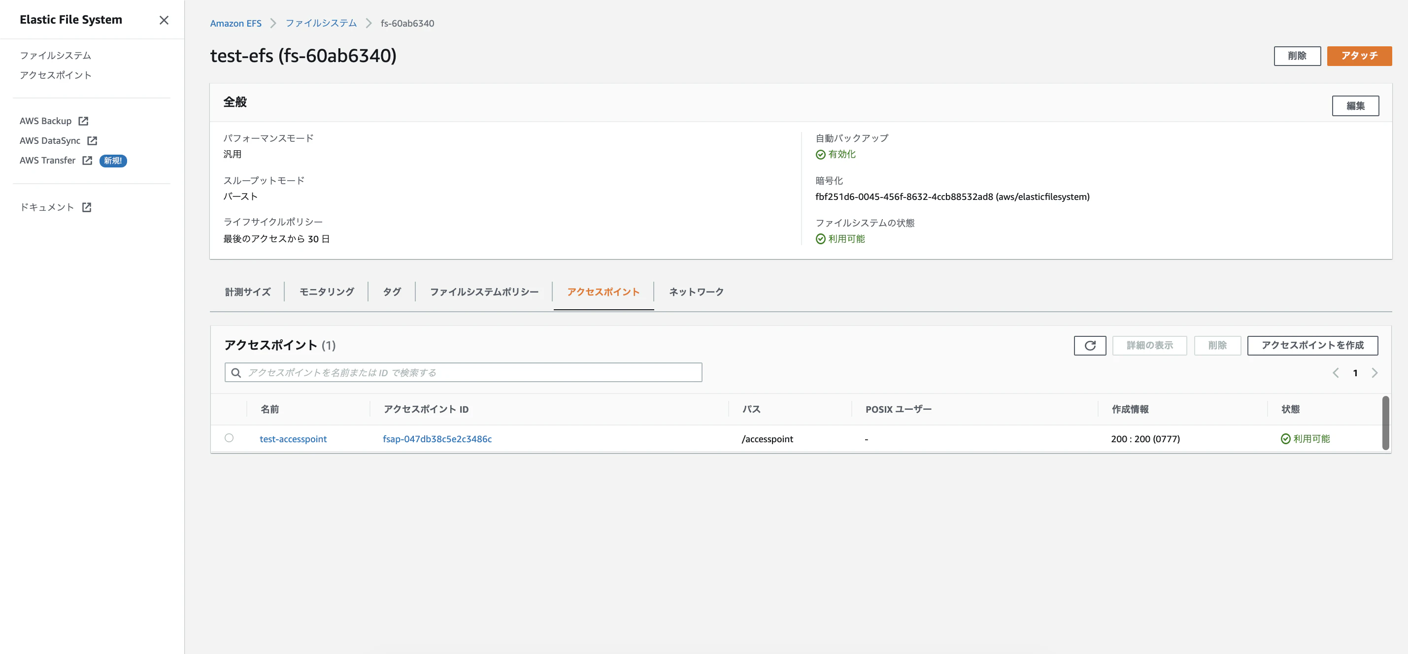Open the ファイルシステムポリシー tab

pyautogui.click(x=484, y=292)
